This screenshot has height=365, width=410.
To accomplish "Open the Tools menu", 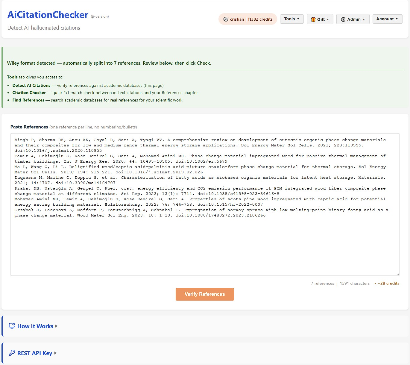I will click(291, 19).
